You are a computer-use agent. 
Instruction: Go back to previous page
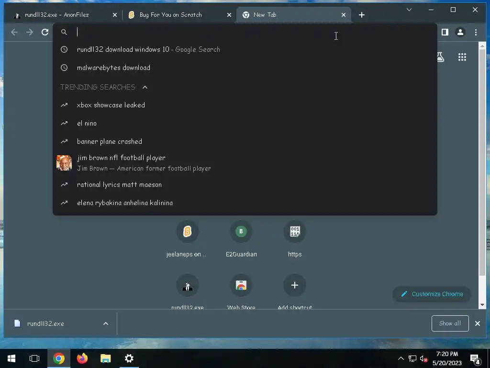[14, 32]
